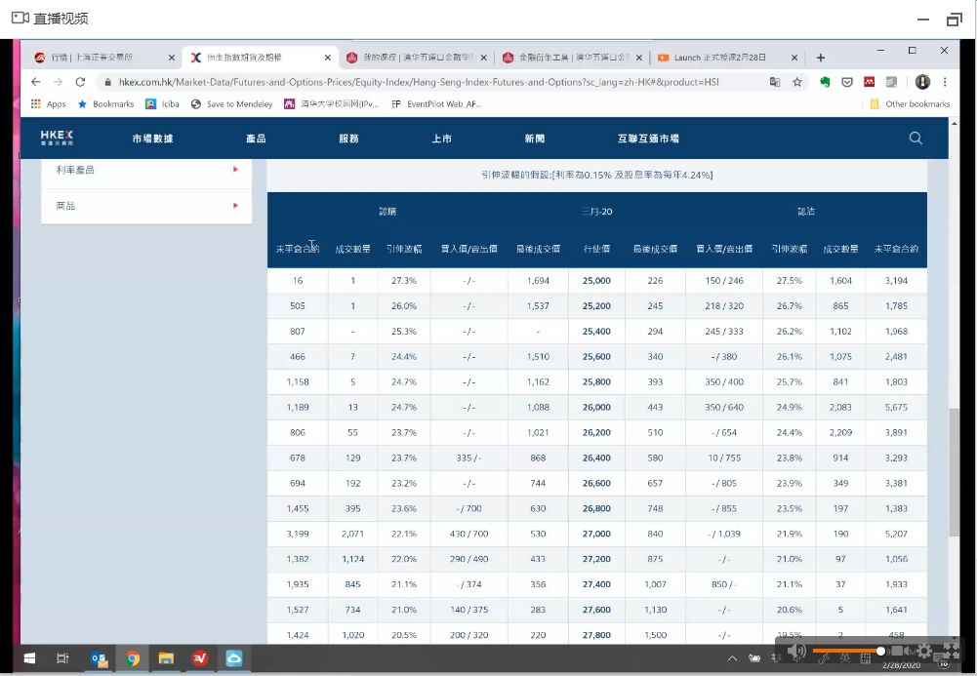The height and width of the screenshot is (676, 977).
Task: Reload the page with the refresh icon
Action: 81,82
